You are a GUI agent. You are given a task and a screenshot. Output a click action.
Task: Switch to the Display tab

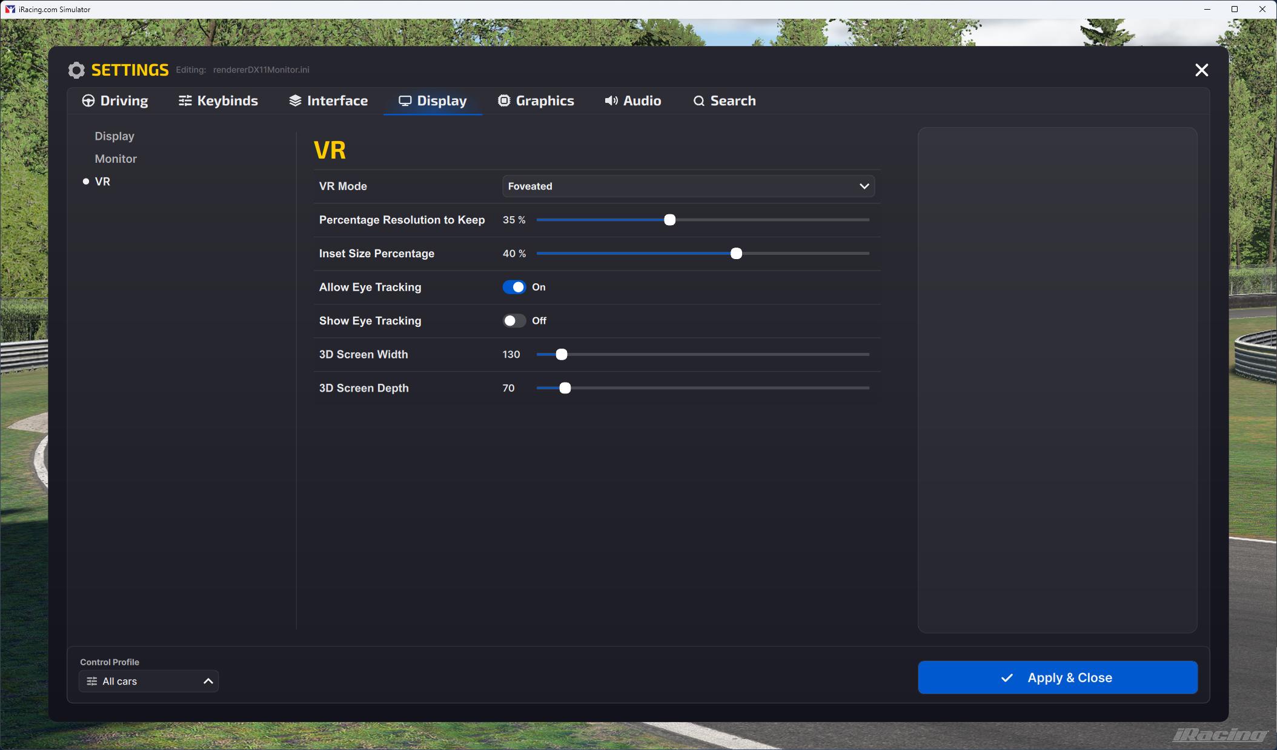coord(433,100)
